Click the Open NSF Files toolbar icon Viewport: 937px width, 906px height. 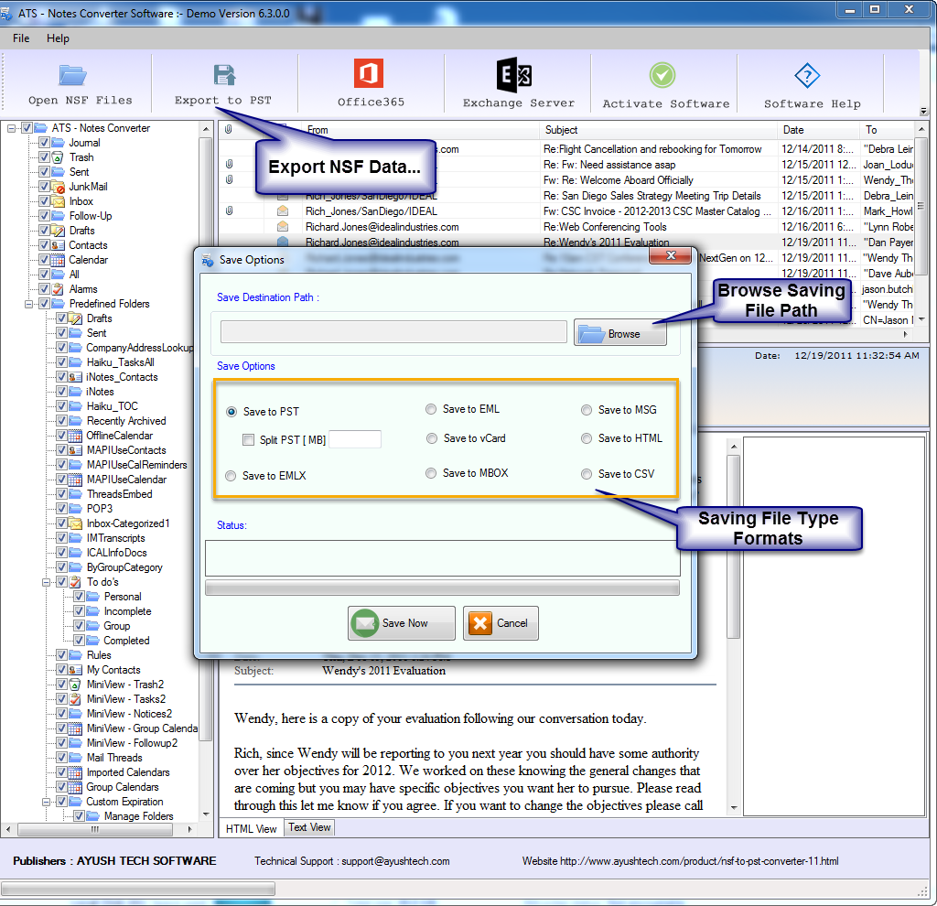[x=72, y=75]
